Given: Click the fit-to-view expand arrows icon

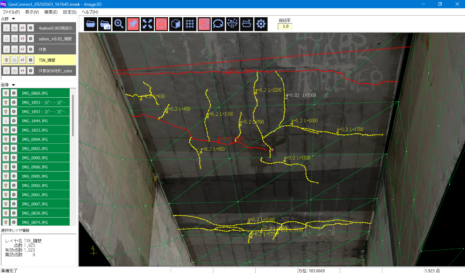Looking at the screenshot, I should pos(147,24).
